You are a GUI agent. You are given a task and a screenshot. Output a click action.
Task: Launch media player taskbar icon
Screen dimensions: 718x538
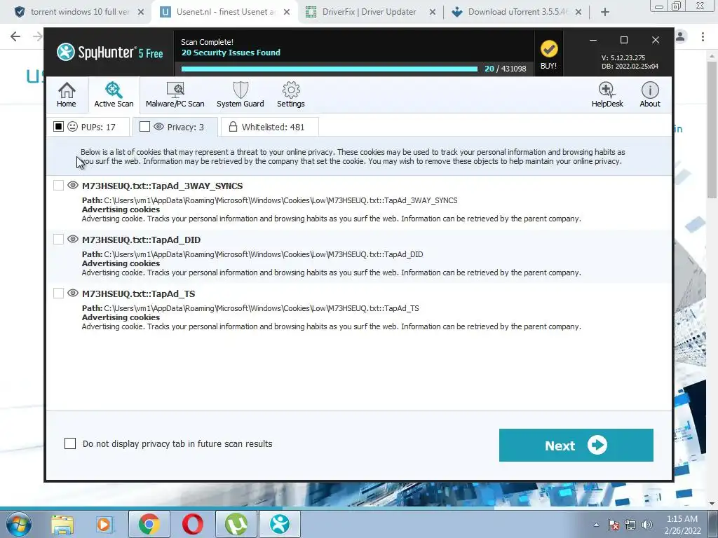104,525
